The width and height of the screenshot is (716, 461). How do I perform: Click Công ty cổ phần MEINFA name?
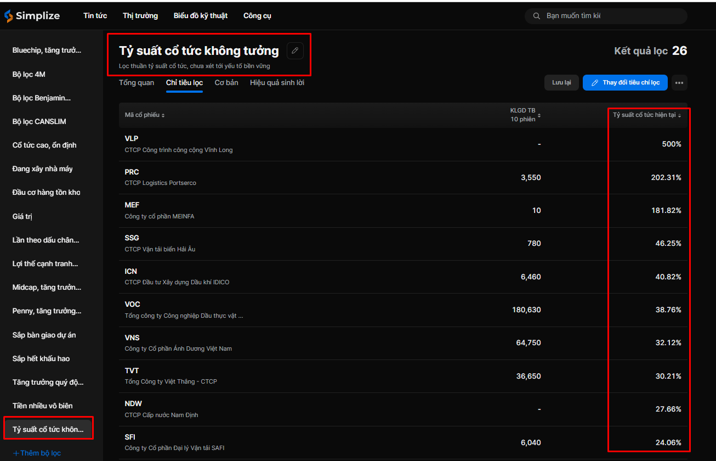pos(160,216)
